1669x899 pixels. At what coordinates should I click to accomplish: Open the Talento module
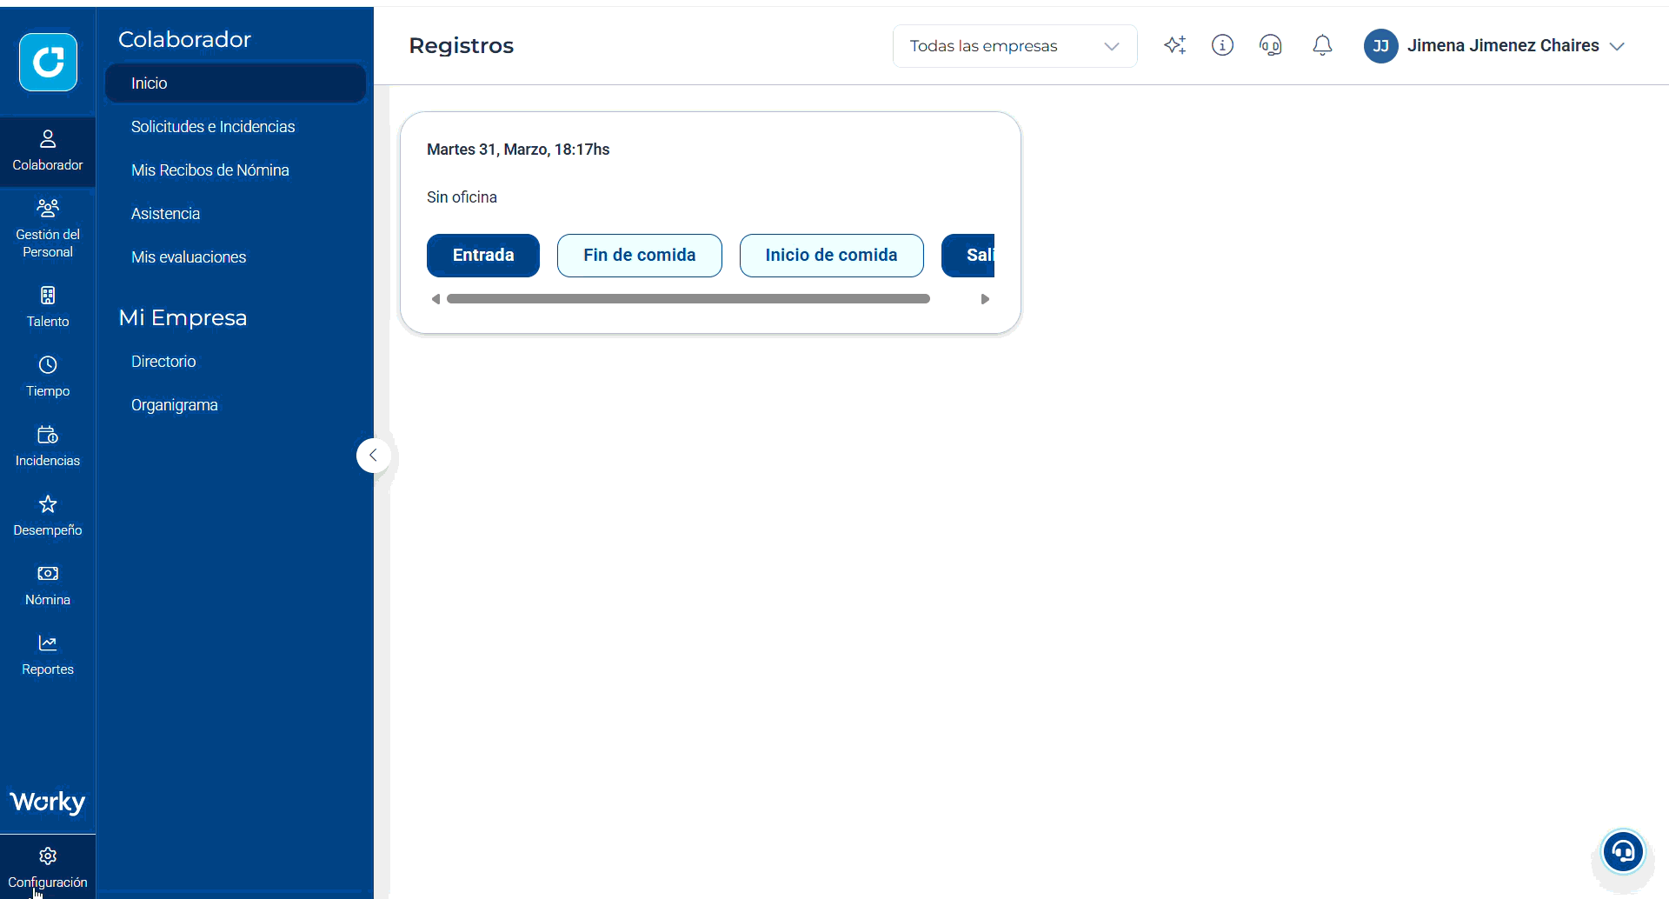coord(48,308)
